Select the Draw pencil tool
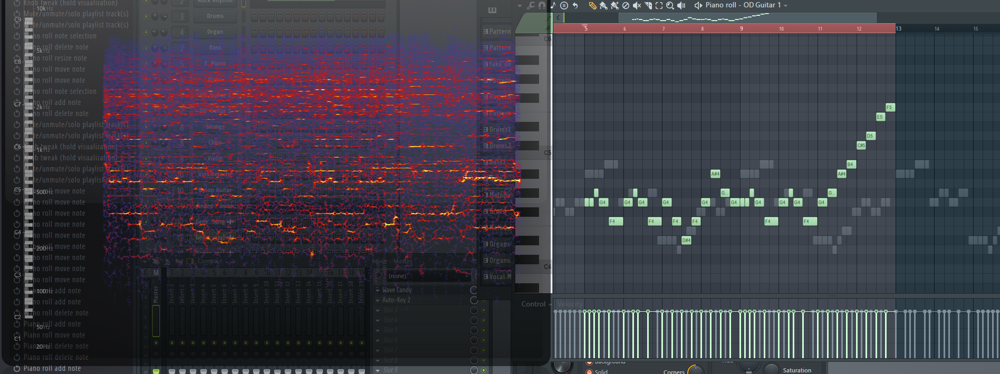Viewport: 1000px width, 374px height. tap(592, 5)
